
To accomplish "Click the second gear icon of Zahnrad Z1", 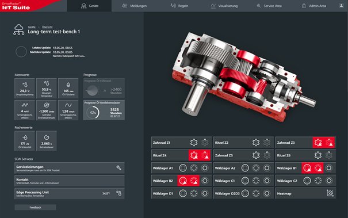I will pyautogui.click(x=205, y=143).
